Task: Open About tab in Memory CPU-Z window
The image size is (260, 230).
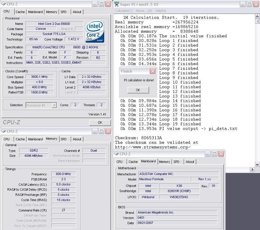Action: (x=77, y=139)
